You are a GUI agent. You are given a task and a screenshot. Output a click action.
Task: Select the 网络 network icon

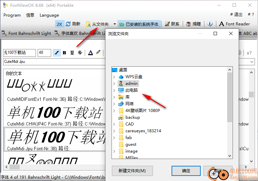click(x=121, y=104)
